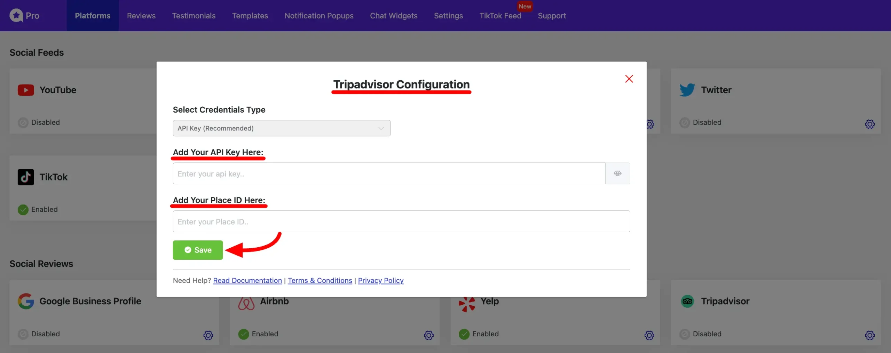Image resolution: width=891 pixels, height=353 pixels.
Task: Save the Tripadvisor configuration
Action: coord(198,250)
